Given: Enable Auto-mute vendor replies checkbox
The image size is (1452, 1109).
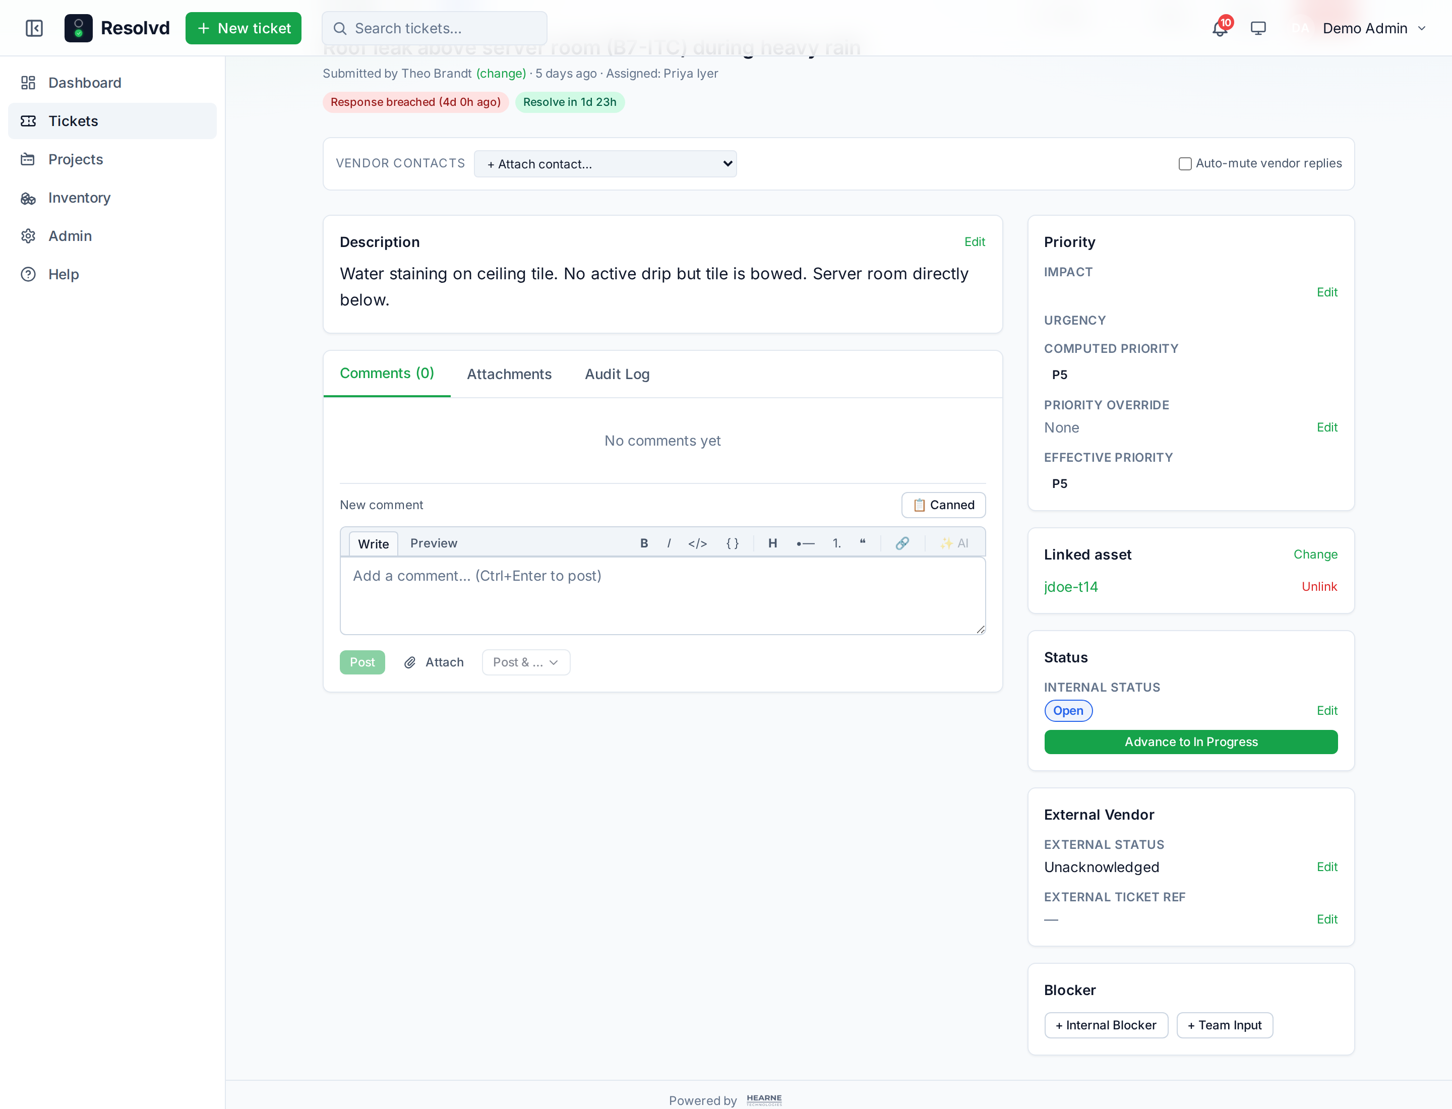Looking at the screenshot, I should 1185,164.
